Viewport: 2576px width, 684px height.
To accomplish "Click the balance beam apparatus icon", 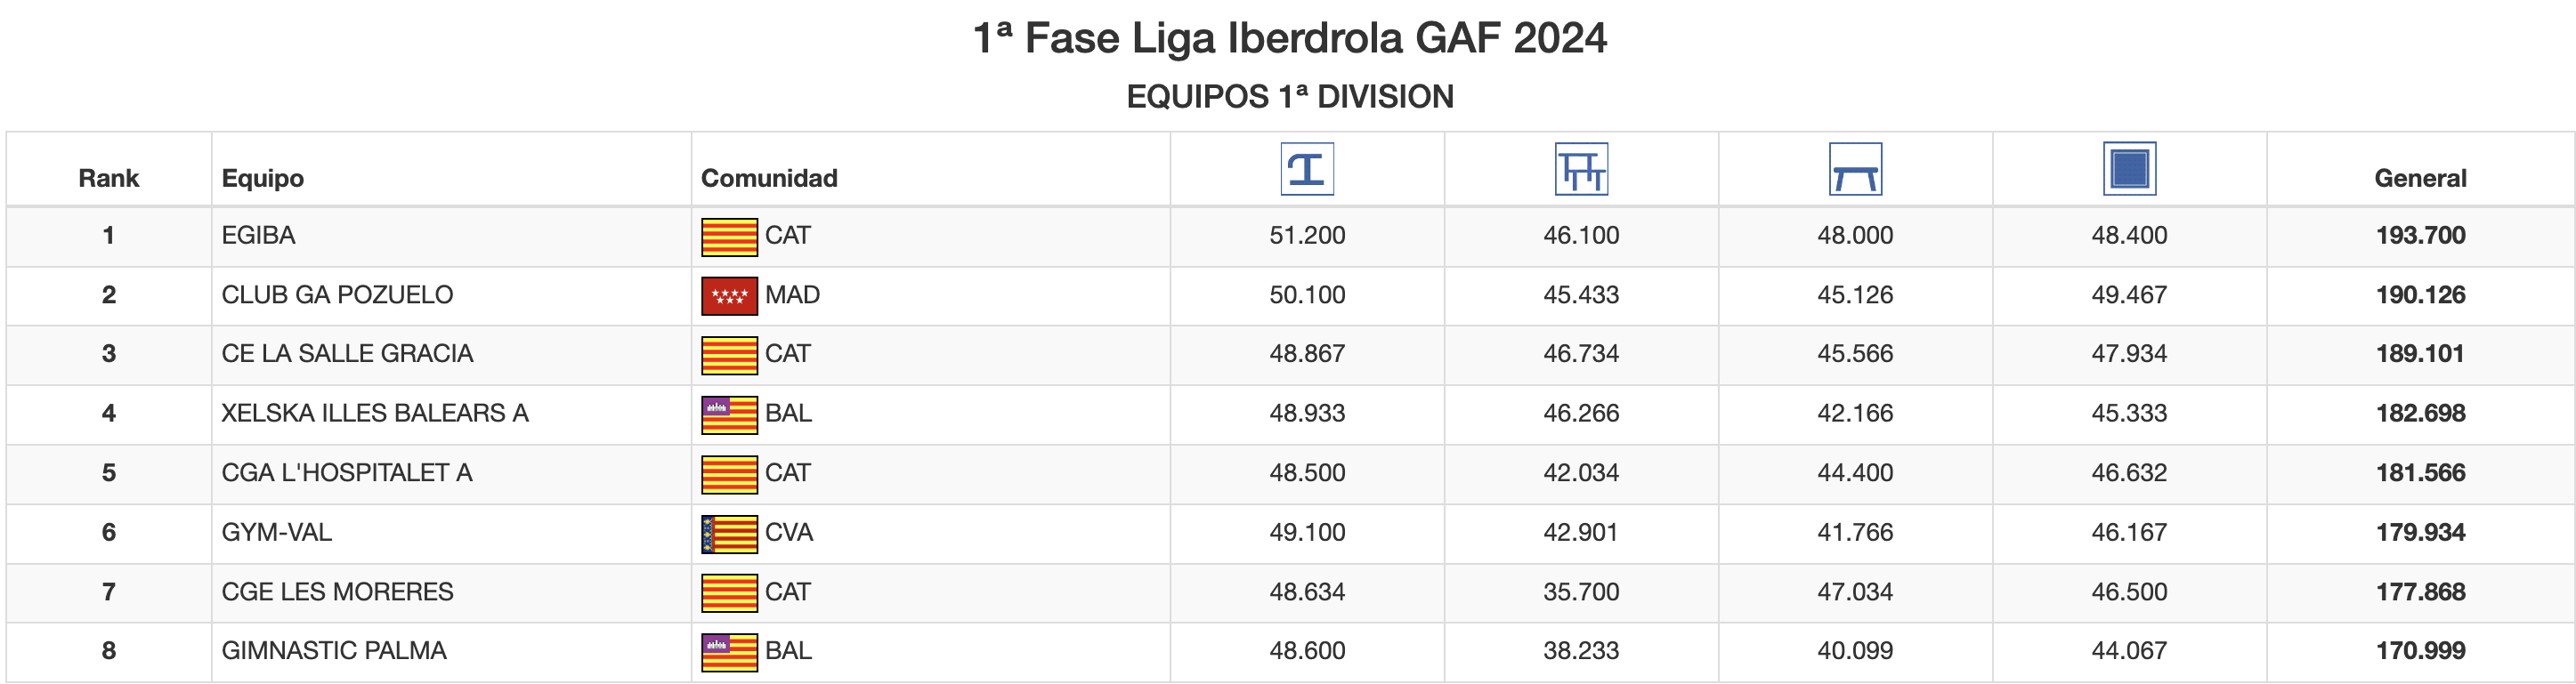I will point(1854,169).
